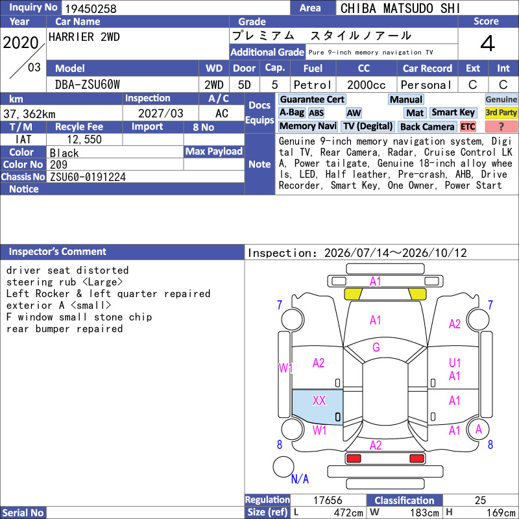Viewport: 519px width, 519px height.
Task: Click the XX mark on blue door panel
Action: 319,400
